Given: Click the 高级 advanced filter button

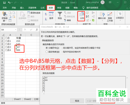Looking at the screenshot, I should tap(67, 20).
